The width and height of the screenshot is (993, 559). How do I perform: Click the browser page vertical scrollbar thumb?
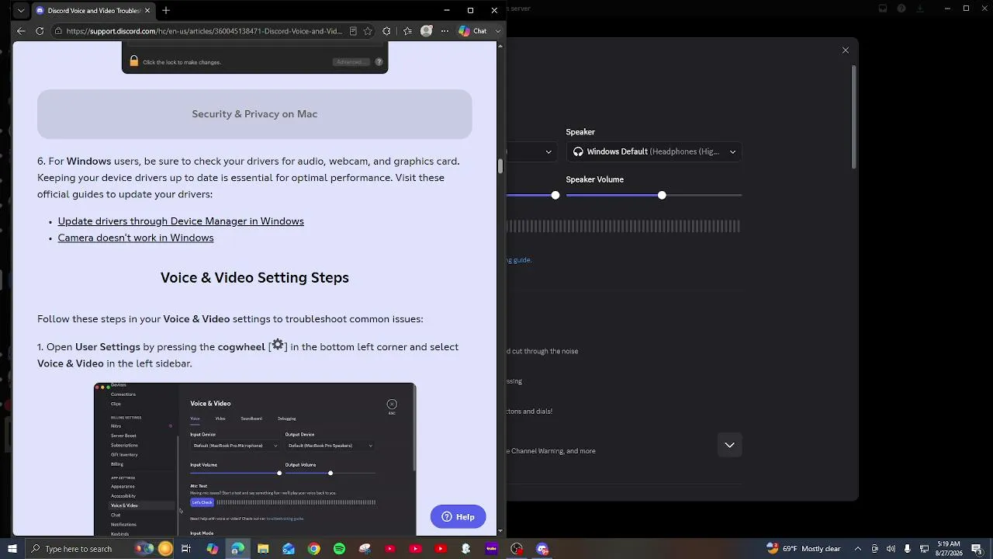click(500, 166)
